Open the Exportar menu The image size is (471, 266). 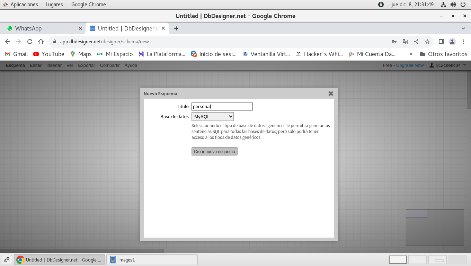pos(86,65)
